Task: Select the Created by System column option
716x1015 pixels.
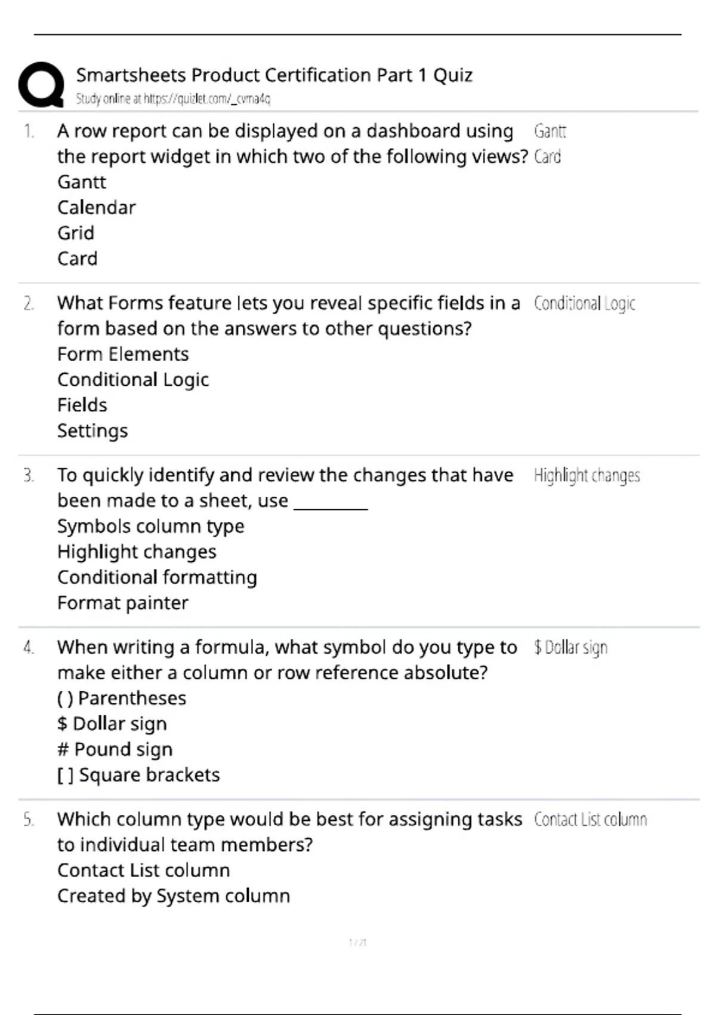Action: coord(174,896)
